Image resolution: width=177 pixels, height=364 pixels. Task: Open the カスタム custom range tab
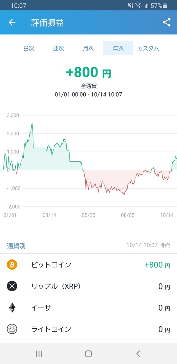pyautogui.click(x=148, y=48)
